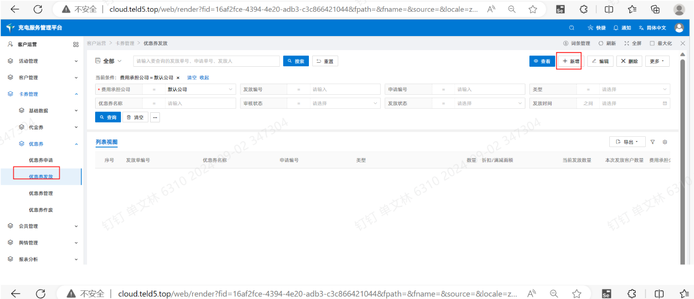Expand the 更多 dropdown button

[x=657, y=61]
